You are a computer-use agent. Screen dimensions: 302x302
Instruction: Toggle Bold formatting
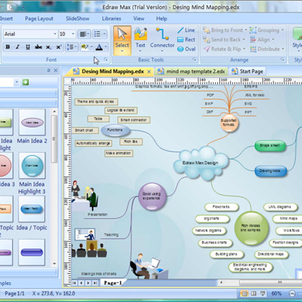[8, 47]
